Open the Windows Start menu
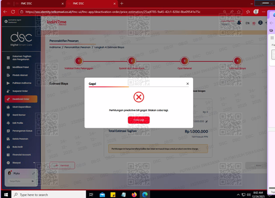 pos(6,195)
